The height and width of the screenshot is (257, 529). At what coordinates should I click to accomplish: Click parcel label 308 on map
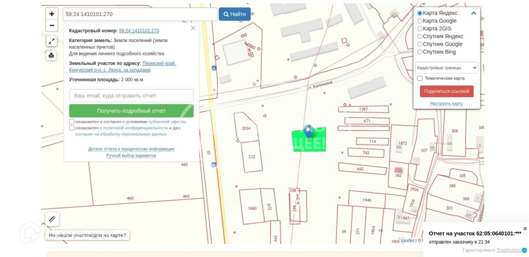click(455, 131)
